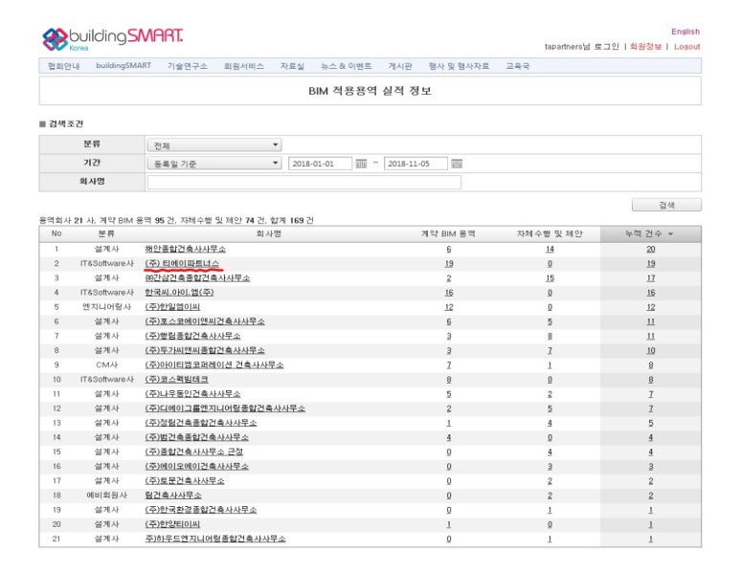Open company link (주)한양티이씨
The image size is (740, 573).
172,524
